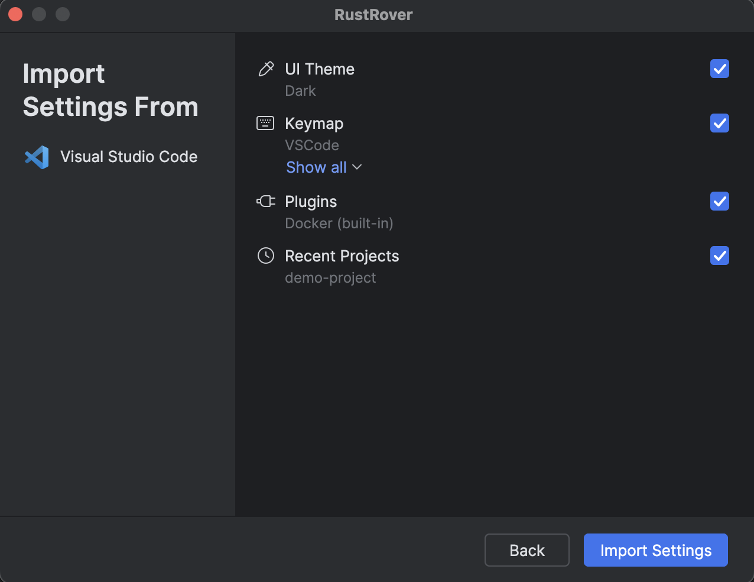Click the RustRover window title
Image resolution: width=754 pixels, height=582 pixels.
[x=373, y=14]
